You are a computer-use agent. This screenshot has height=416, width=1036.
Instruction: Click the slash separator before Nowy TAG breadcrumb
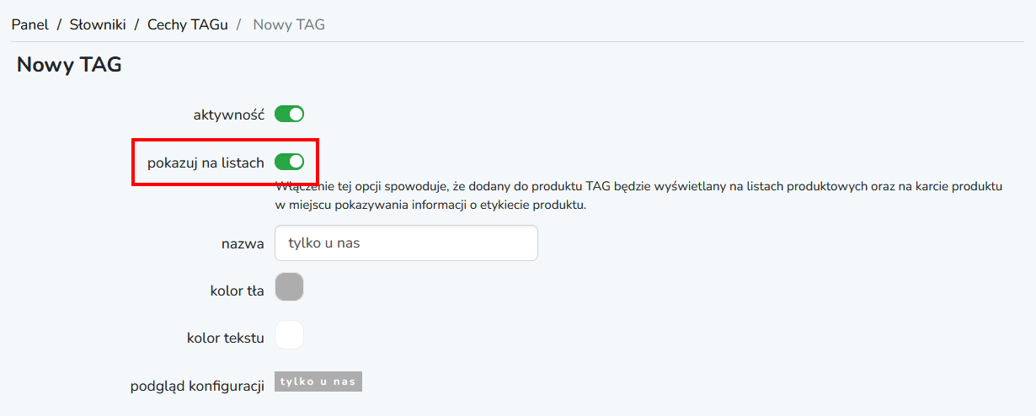240,24
